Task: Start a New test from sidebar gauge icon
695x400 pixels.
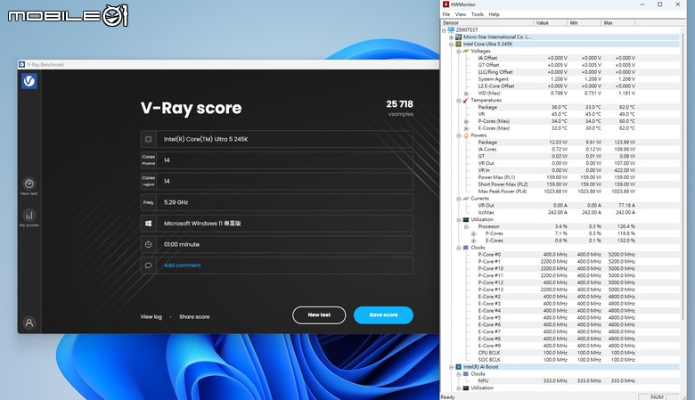Action: [29, 184]
